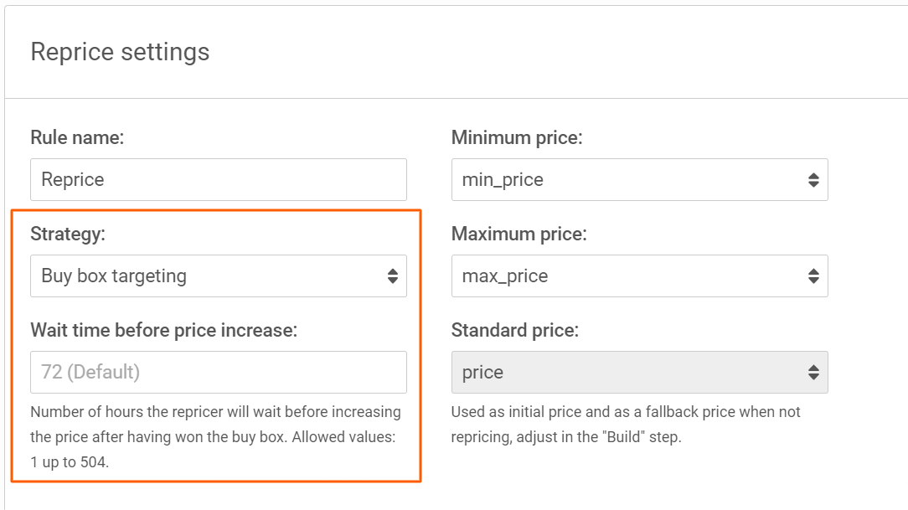The width and height of the screenshot is (908, 510).
Task: Click the "Minimum price:" label
Action: [x=517, y=138]
